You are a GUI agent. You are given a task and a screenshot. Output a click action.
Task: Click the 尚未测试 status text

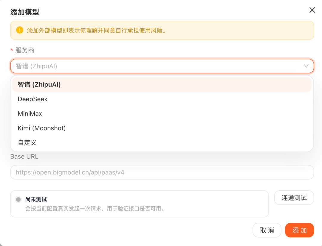tap(36, 199)
